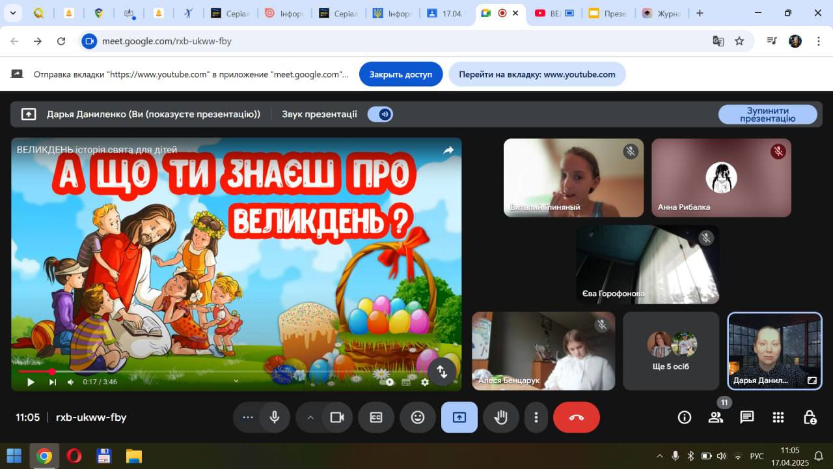Open the tab search dropdown in Chrome
Screen dimensions: 833x469
coord(12,13)
